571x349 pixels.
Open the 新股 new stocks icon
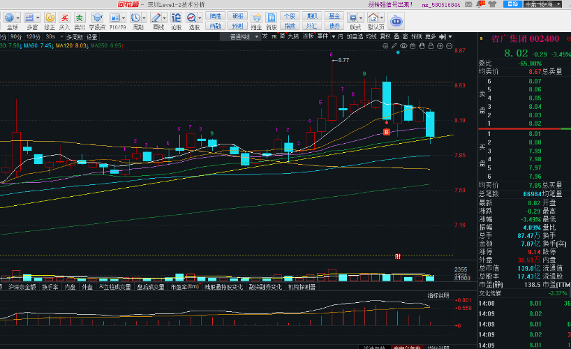pos(272,17)
